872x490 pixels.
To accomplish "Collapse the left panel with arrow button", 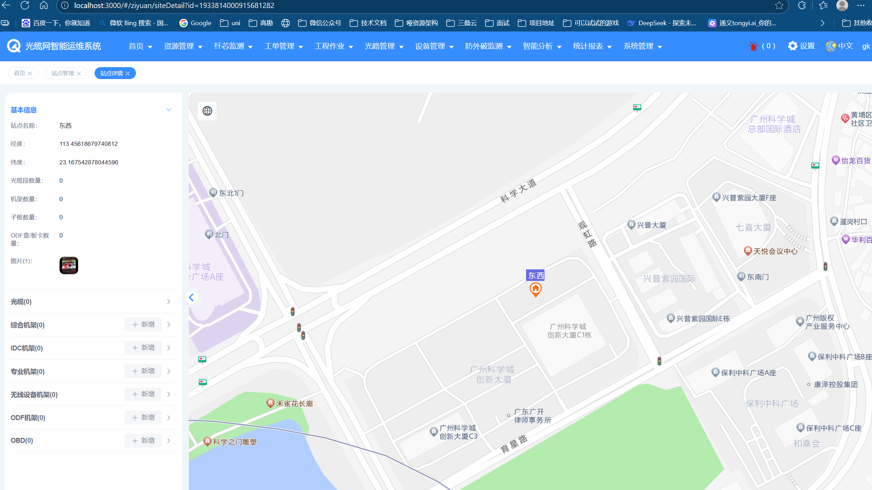I will [x=191, y=298].
